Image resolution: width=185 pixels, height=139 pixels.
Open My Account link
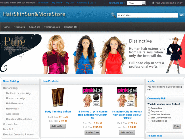point(43,3)
